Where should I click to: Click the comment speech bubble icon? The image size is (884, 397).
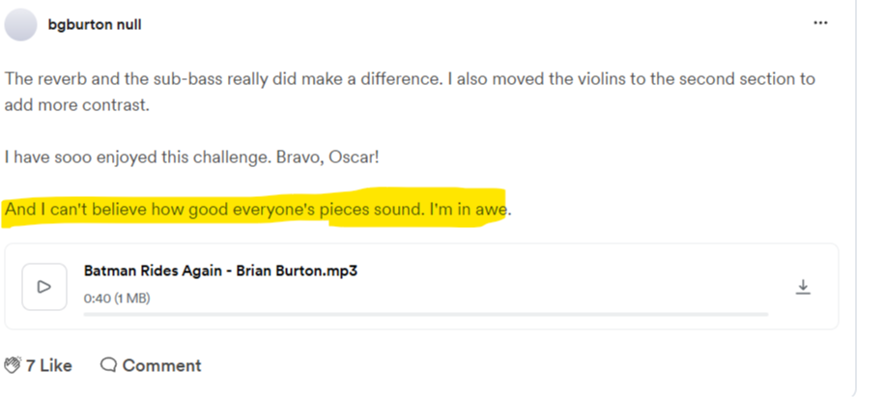108,365
